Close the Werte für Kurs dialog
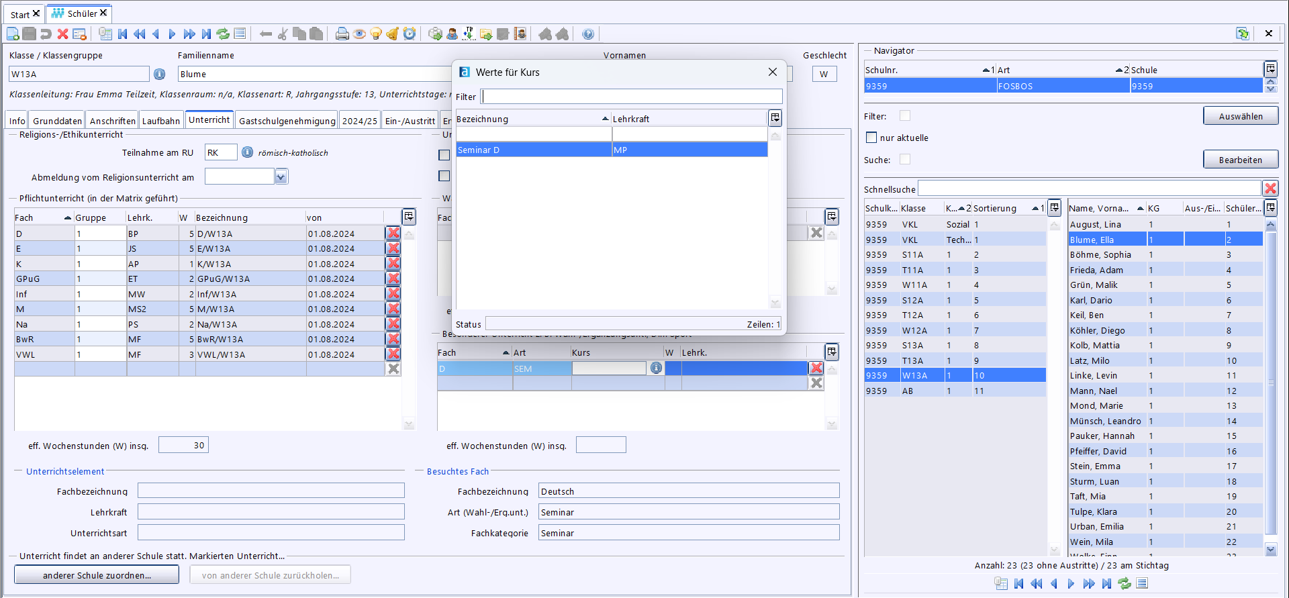Image resolution: width=1289 pixels, height=598 pixels. tap(773, 72)
